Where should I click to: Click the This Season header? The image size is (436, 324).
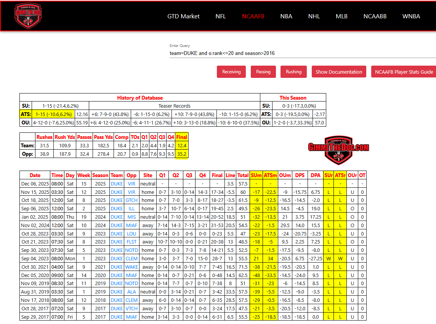pyautogui.click(x=293, y=98)
